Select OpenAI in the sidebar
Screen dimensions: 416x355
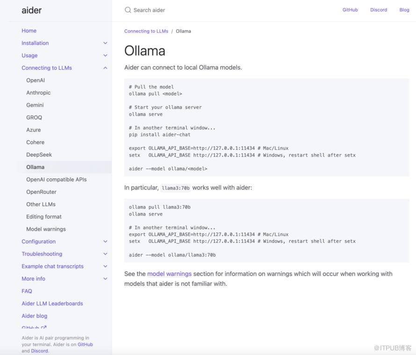click(x=36, y=80)
